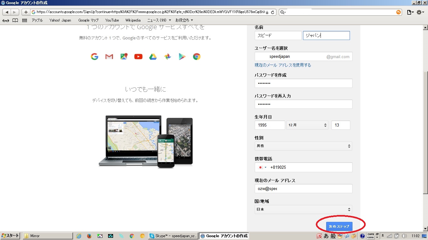The image size is (428, 240).
Task: Launch Firefox from taskbar quick launch
Action: [x=89, y=236]
